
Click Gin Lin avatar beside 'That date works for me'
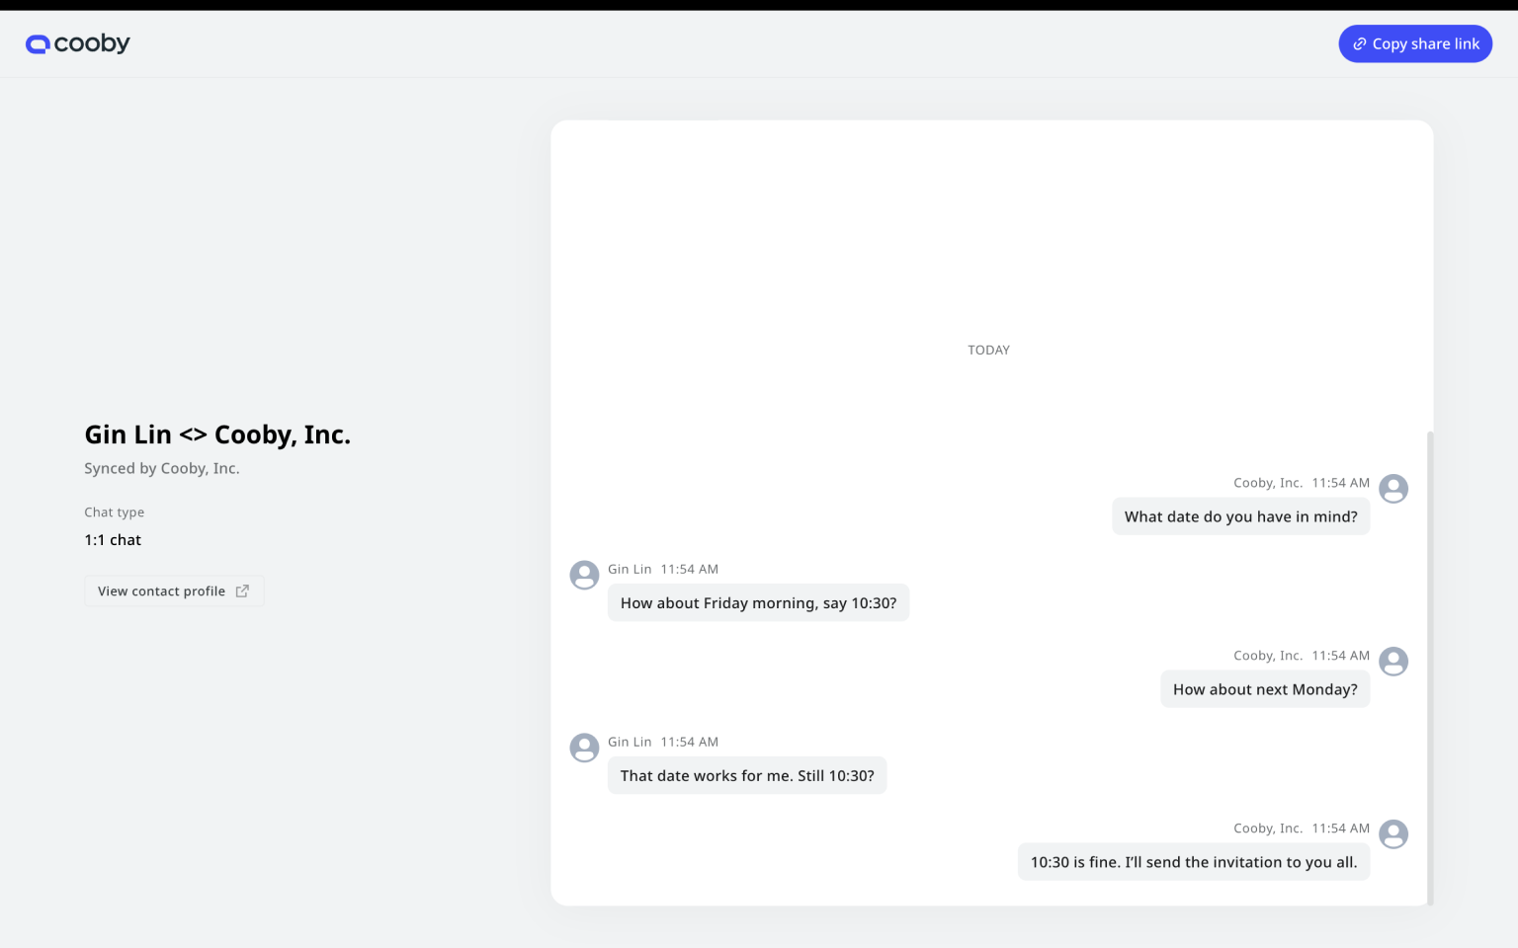click(584, 748)
